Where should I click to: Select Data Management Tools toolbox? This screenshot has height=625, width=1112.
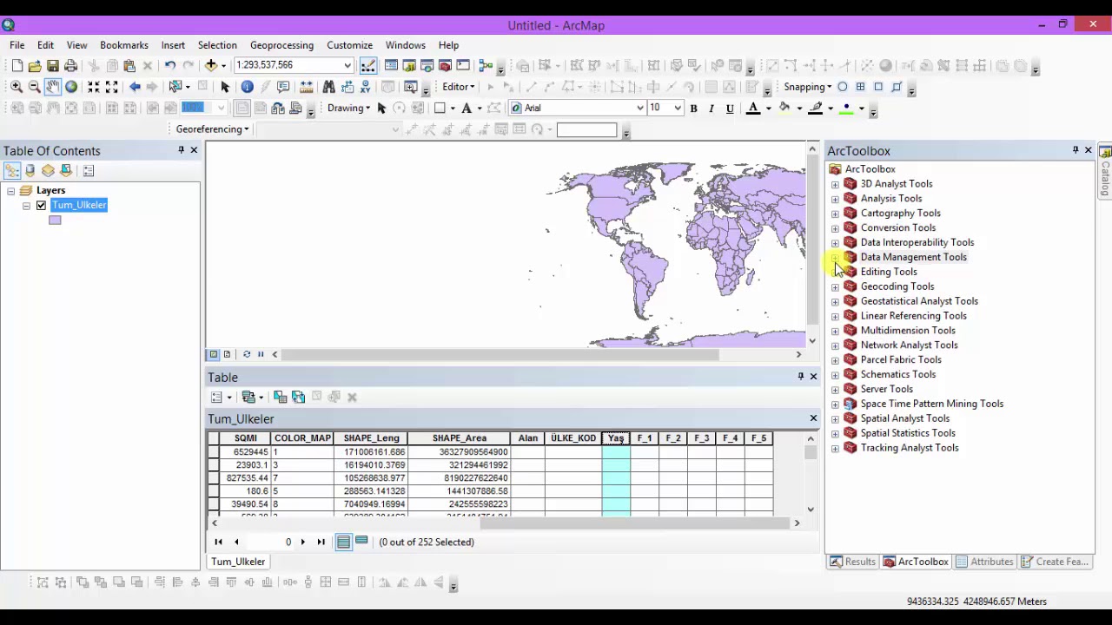pos(913,257)
